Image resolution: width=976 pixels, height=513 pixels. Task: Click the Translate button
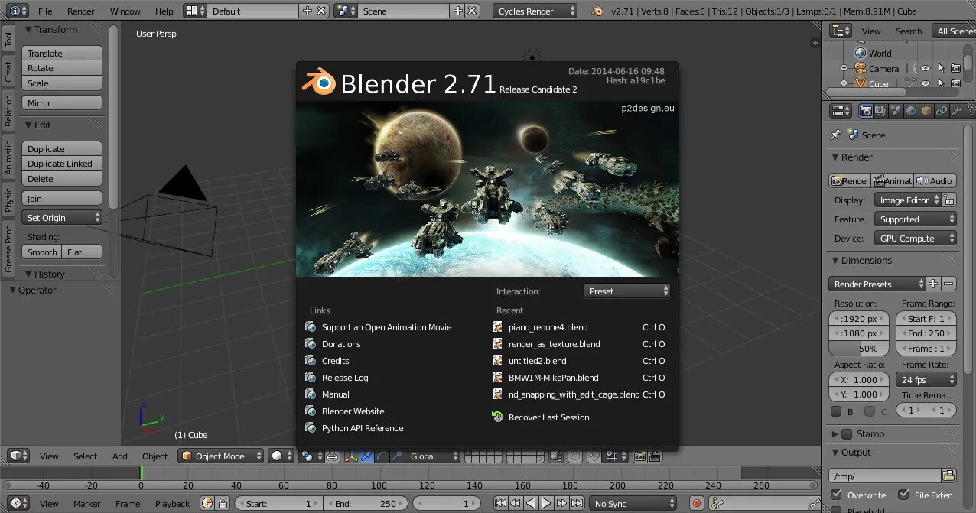click(62, 54)
